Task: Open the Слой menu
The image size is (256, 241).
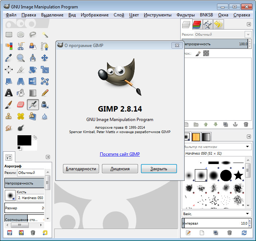Action: [119, 15]
